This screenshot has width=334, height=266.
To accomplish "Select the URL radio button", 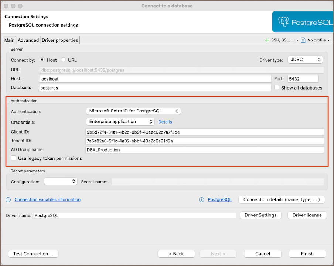I will tap(64, 60).
